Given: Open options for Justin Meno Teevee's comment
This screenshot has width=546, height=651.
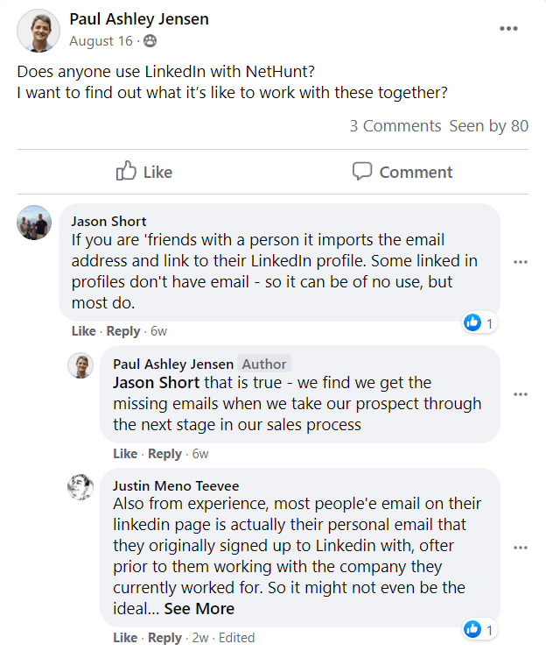Looking at the screenshot, I should 521,548.
